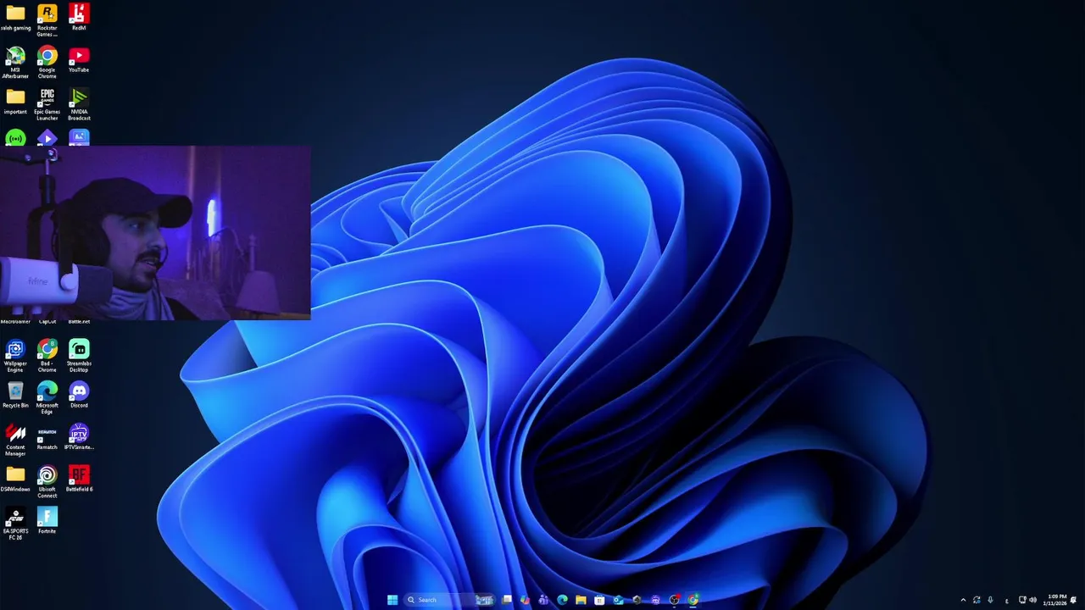Open Copilot from the taskbar

pos(525,600)
